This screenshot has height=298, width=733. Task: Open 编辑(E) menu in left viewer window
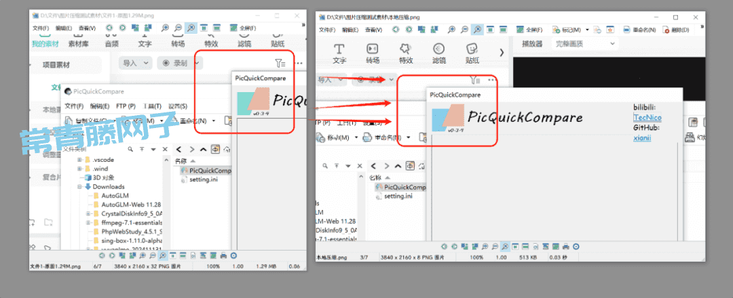point(64,28)
